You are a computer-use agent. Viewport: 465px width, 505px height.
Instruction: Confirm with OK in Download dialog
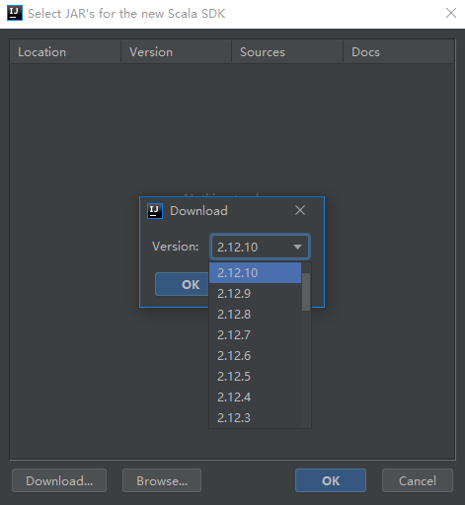click(182, 284)
